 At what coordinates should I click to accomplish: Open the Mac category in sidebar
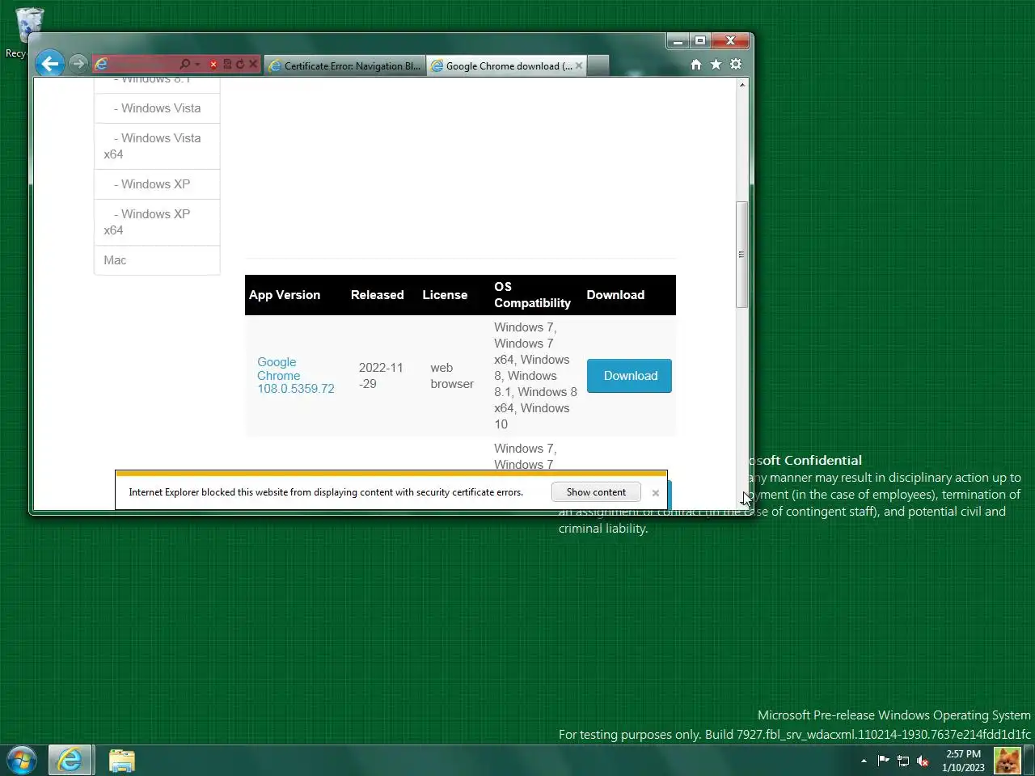(x=157, y=260)
